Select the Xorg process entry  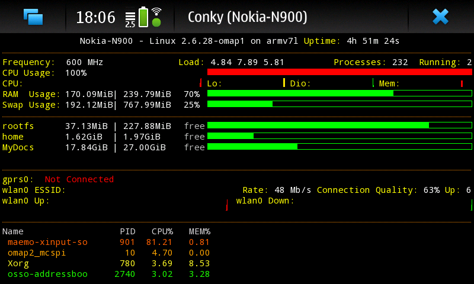coord(107,263)
